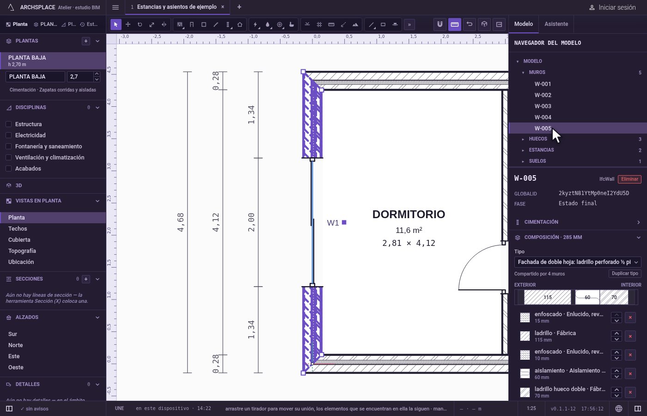This screenshot has height=416, width=647.
Task: Add a new floor with PLANTAS plus button
Action: (x=86, y=41)
